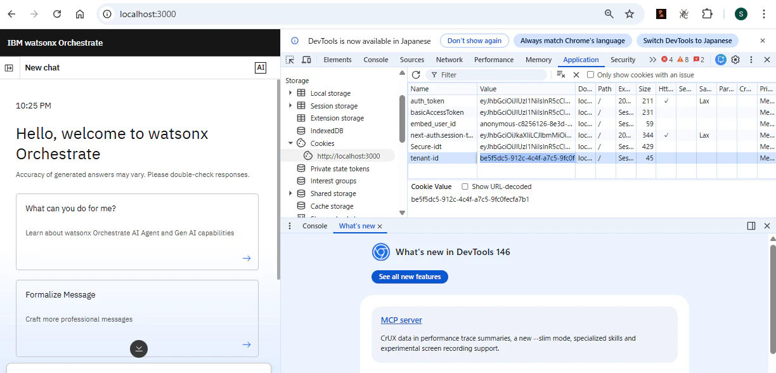Open the Extensions puzzle icon
The image size is (776, 373).
[707, 14]
